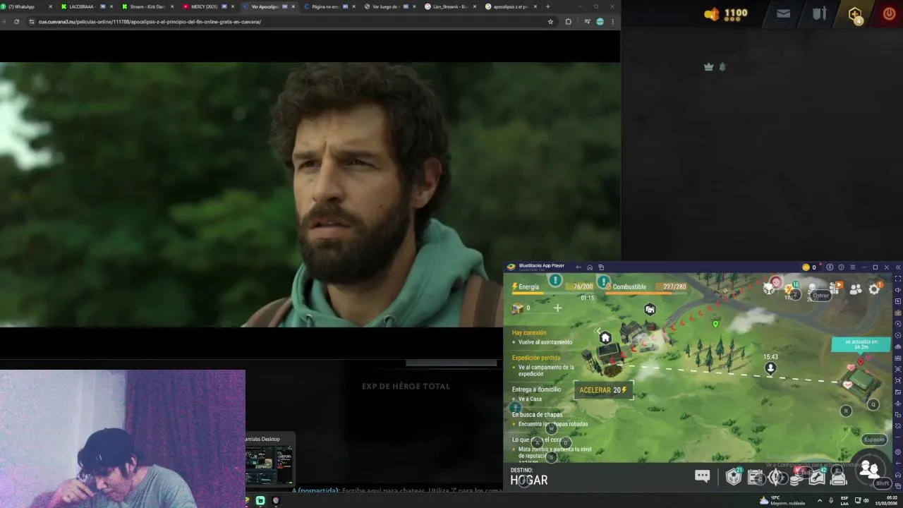Click BlueStacks back arrow in title bar
Screen dimensions: 903x508
(578, 267)
